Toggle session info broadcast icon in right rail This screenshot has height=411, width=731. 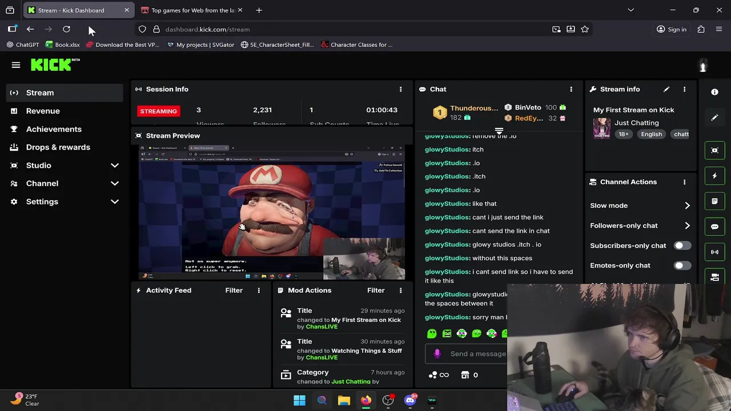[714, 252]
